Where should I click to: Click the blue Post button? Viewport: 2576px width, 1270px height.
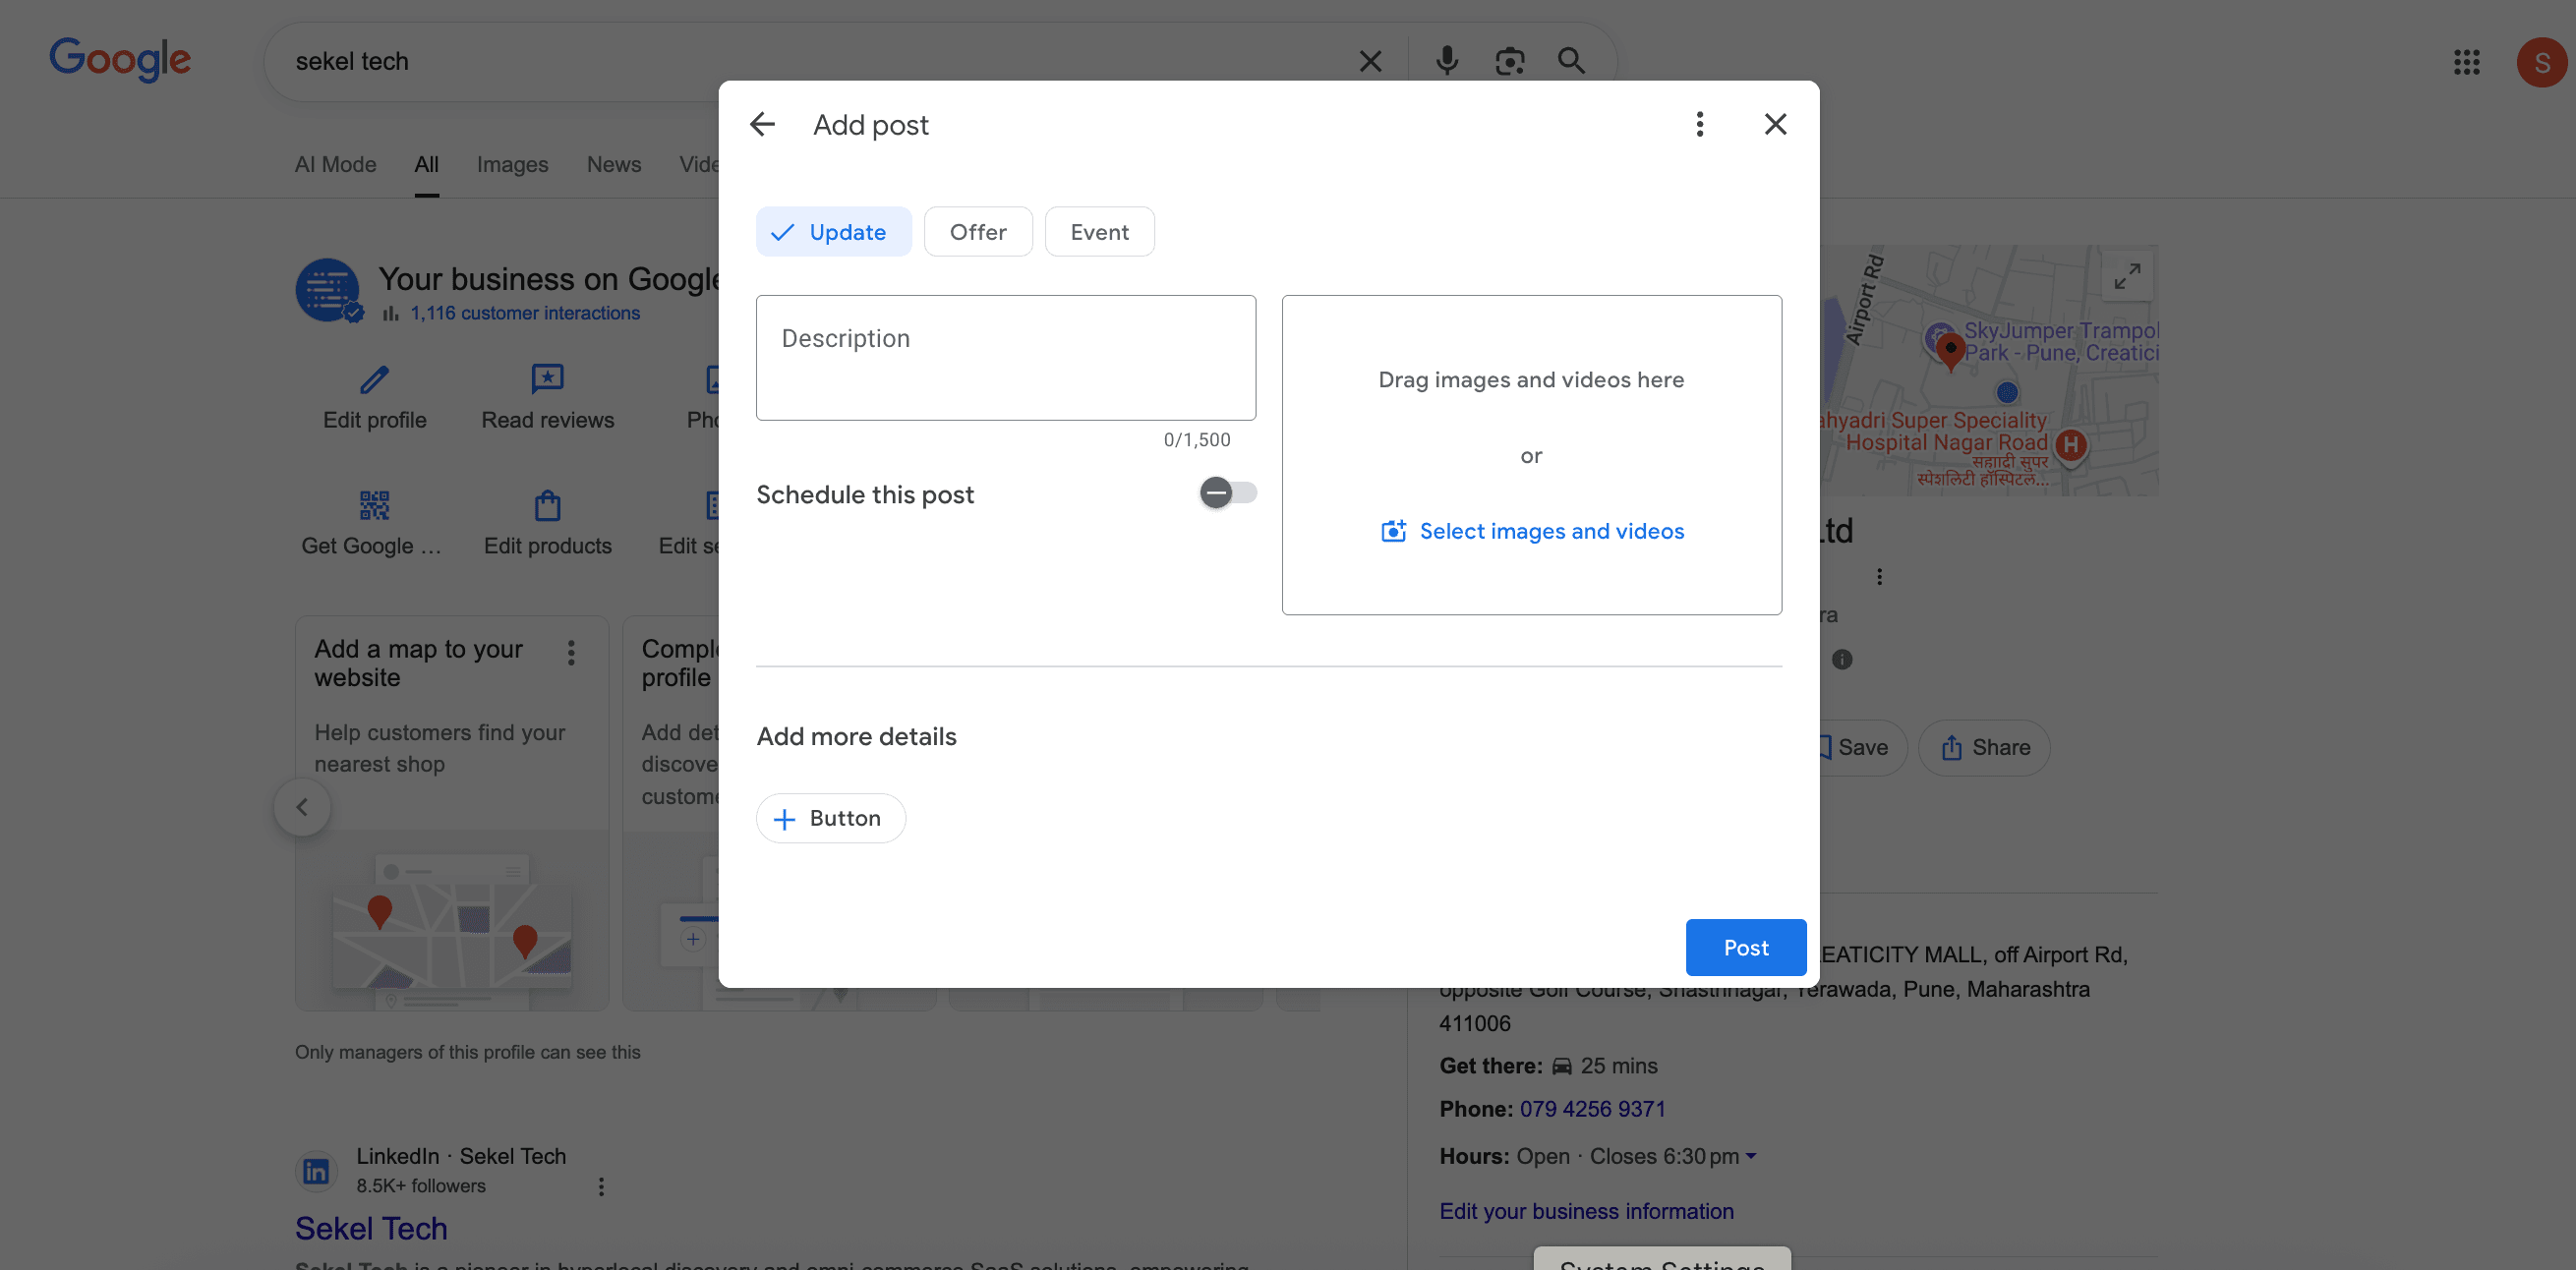1745,947
